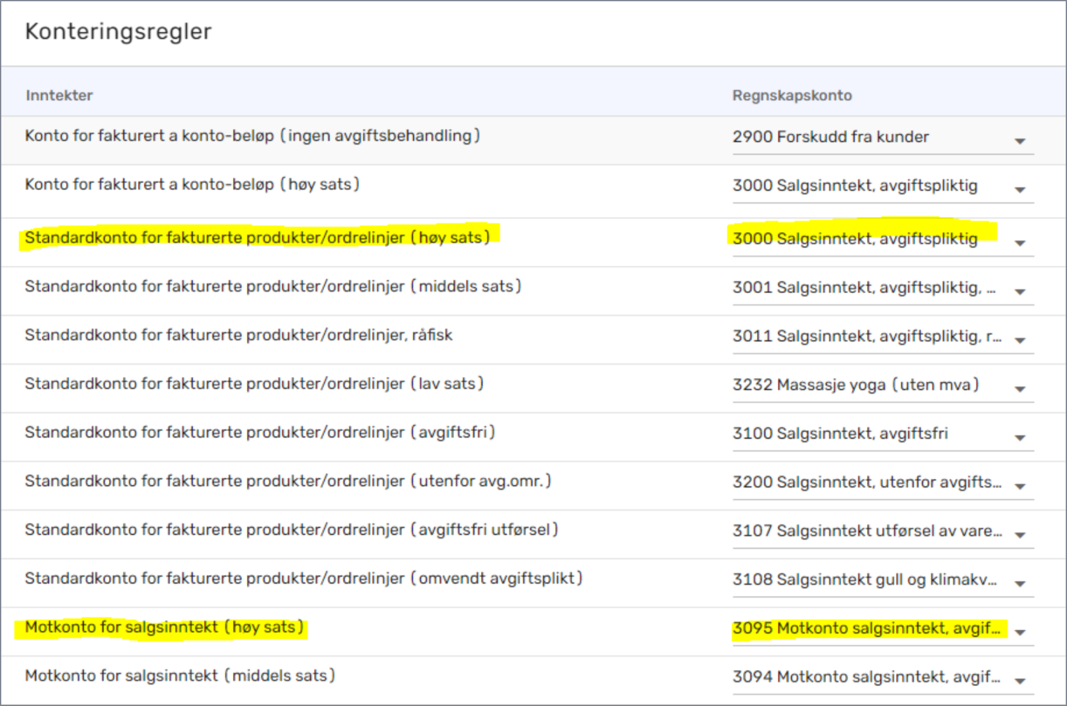Open the 2900 Forskudd fra kunder dropdown
The width and height of the screenshot is (1067, 706).
click(x=1019, y=141)
